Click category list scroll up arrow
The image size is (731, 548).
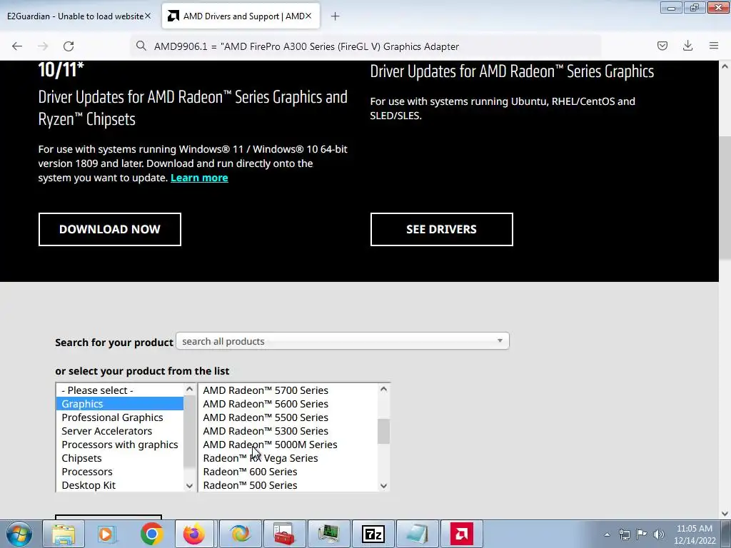click(x=189, y=389)
